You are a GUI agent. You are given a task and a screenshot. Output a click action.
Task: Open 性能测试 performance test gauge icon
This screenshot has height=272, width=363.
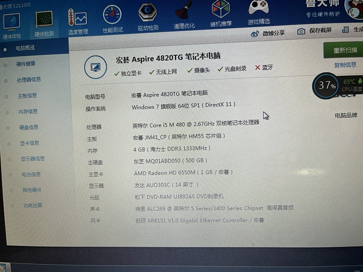tap(112, 15)
